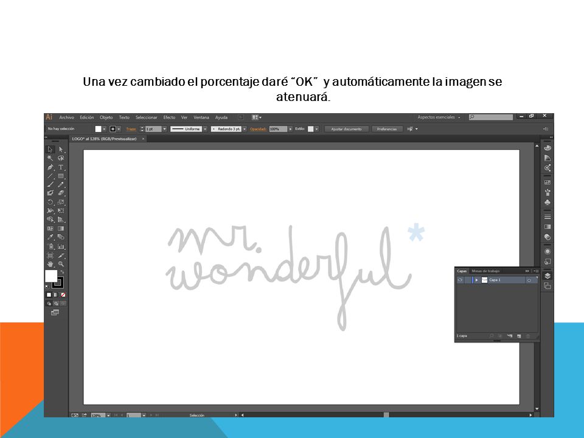Open stroke weight dropdown beside 1 pt
Screen dimensions: 584x438
pyautogui.click(x=164, y=129)
